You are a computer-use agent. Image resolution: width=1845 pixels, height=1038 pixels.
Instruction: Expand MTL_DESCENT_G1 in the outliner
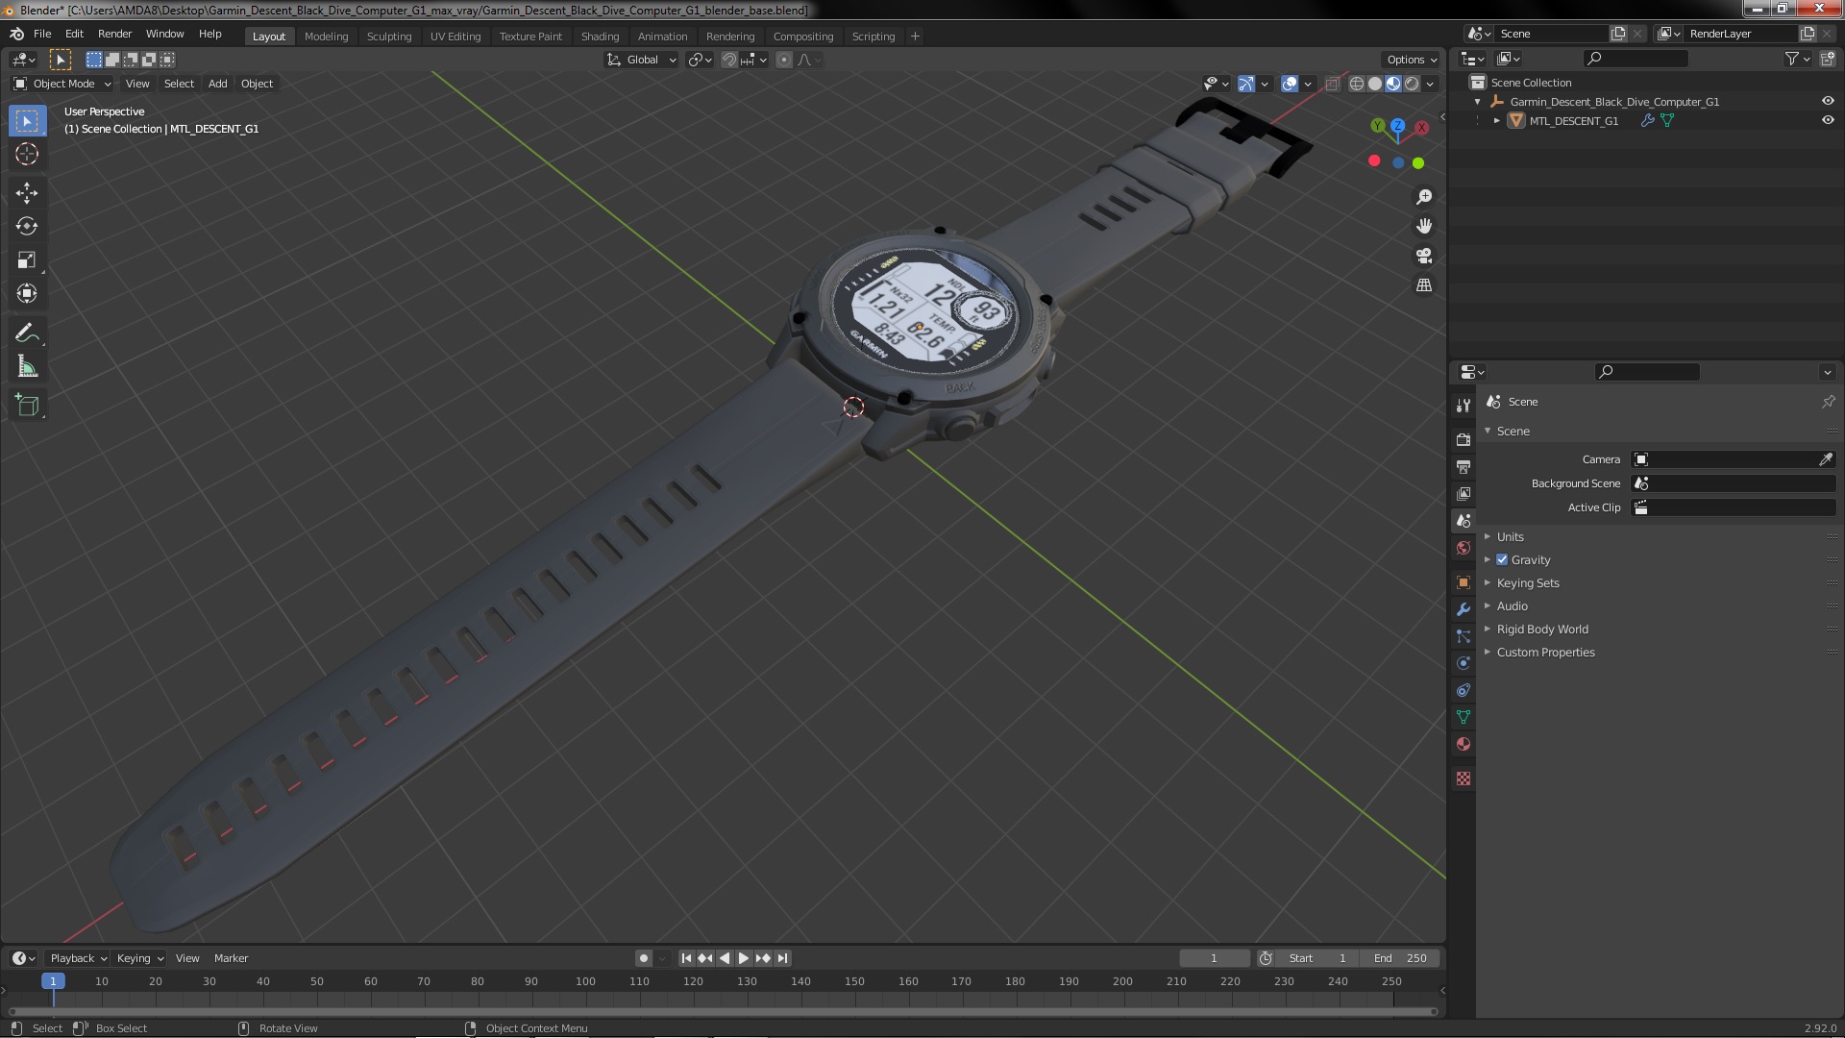pyautogui.click(x=1496, y=121)
